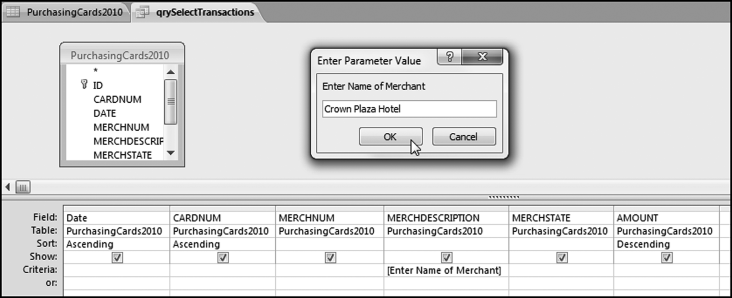Switch to PurchasingCards2010 tab

tap(74, 12)
